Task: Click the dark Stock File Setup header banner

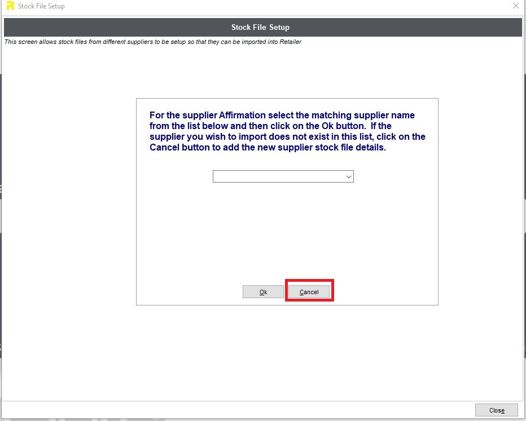Action: click(x=260, y=27)
